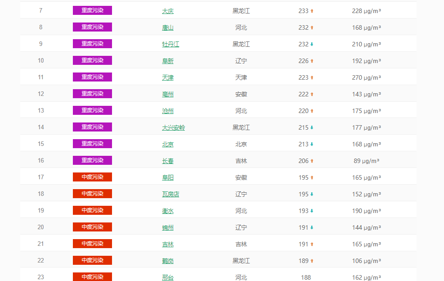
Task: Click the up arrow beside AQI 222
Action: 312,94
